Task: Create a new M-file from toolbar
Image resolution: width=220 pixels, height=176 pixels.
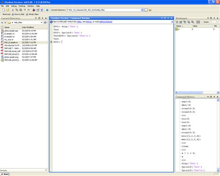Action: [3, 10]
